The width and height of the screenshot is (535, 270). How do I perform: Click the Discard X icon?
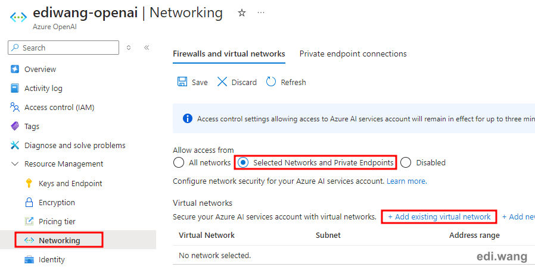coord(222,81)
